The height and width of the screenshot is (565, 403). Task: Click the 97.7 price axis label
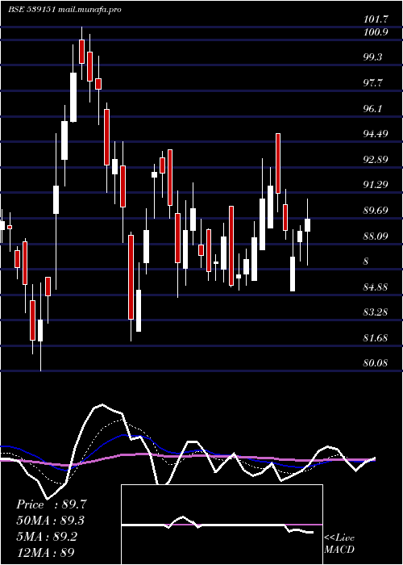pyautogui.click(x=373, y=83)
